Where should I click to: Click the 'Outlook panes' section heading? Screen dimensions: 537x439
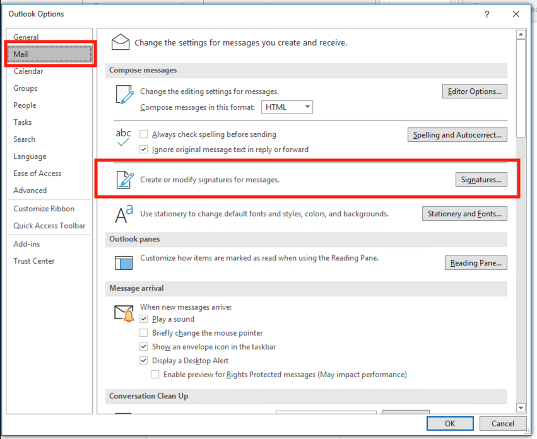point(134,239)
